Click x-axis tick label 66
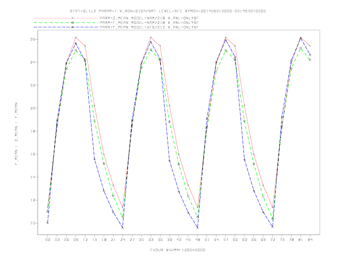 coord(254,240)
